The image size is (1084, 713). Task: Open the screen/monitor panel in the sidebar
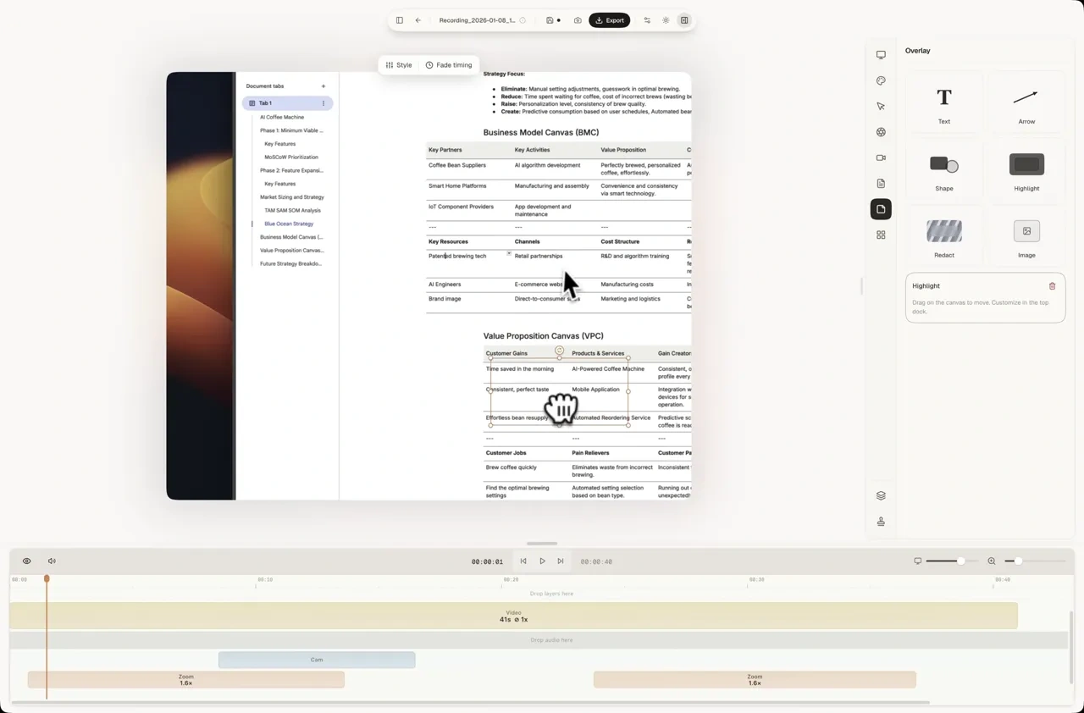(881, 55)
